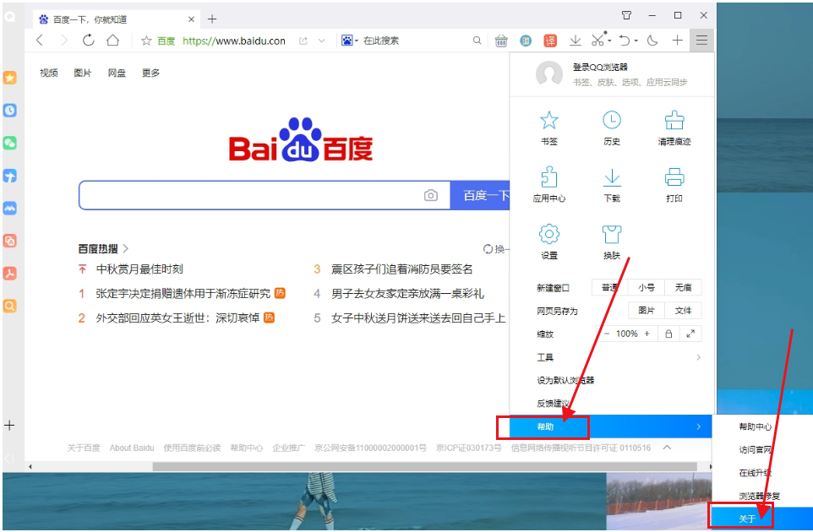Open the 图片 link on Baidu
The height and width of the screenshot is (532, 813).
(x=83, y=73)
